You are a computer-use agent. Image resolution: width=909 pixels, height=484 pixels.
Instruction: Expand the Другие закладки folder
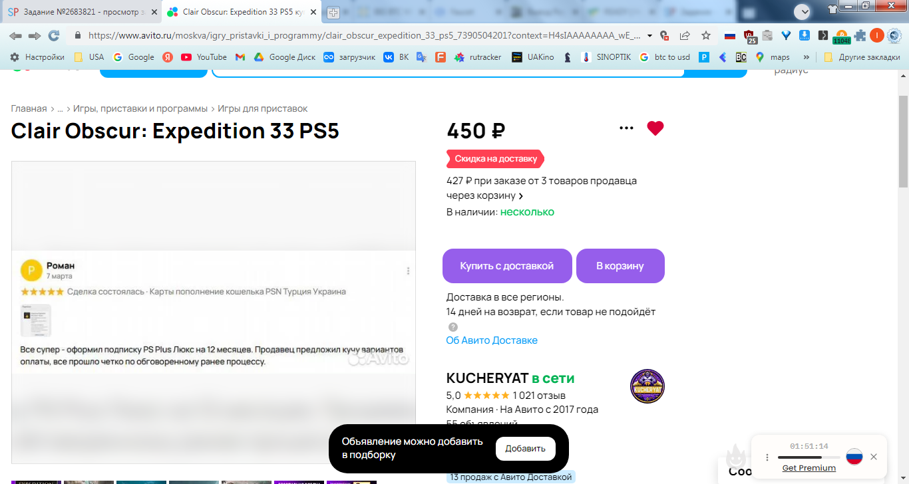point(862,57)
